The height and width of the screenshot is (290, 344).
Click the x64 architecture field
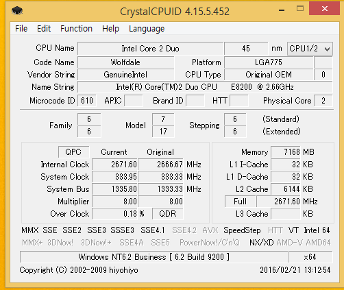point(310,257)
